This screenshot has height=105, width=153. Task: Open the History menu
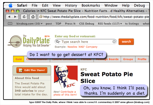tap(71, 5)
